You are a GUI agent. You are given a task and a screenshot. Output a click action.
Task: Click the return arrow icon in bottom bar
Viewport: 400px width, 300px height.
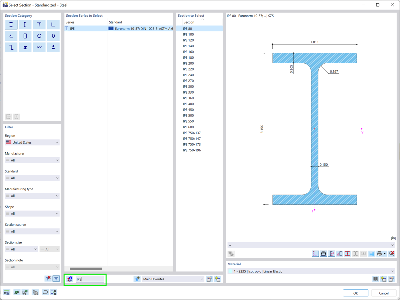[45, 292]
